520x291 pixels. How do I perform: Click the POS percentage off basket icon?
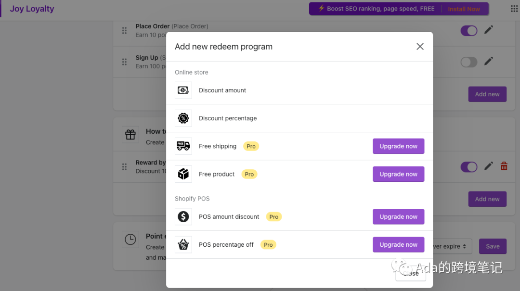(183, 245)
